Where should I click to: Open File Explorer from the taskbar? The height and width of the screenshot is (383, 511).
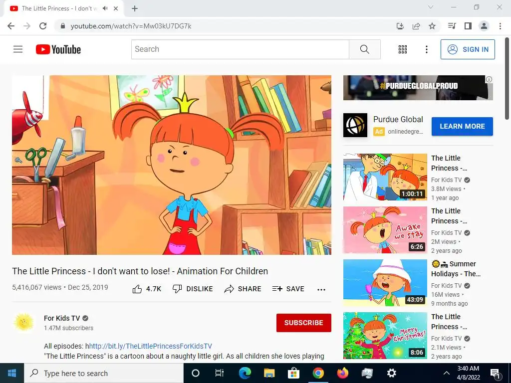click(x=269, y=373)
